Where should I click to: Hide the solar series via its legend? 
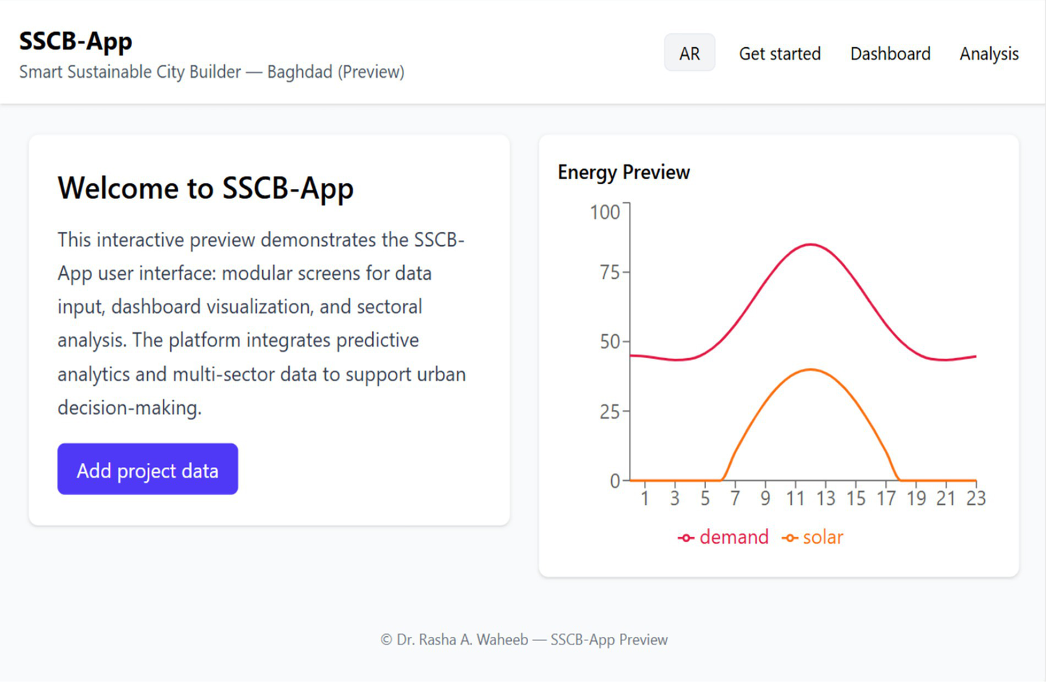coord(822,537)
